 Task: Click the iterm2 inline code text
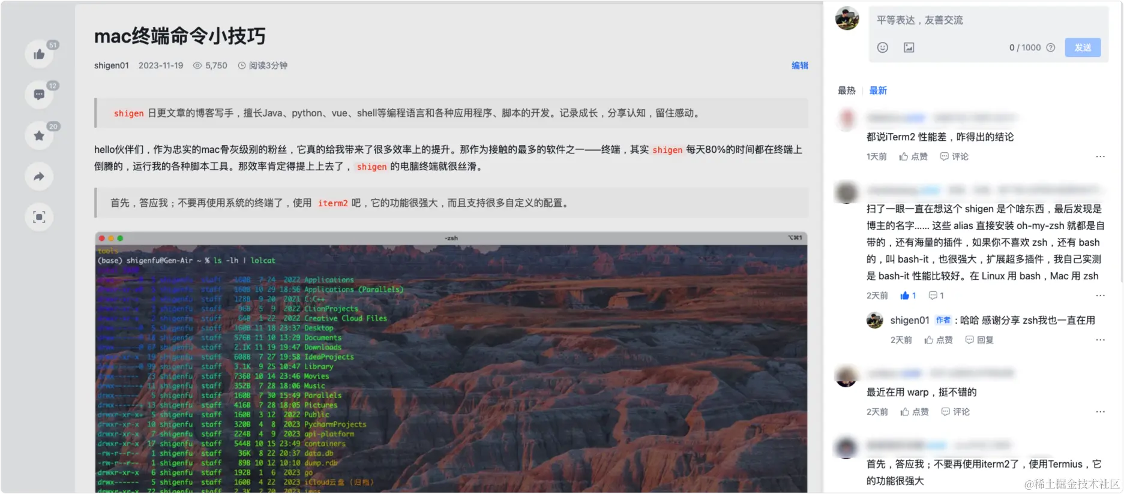332,203
